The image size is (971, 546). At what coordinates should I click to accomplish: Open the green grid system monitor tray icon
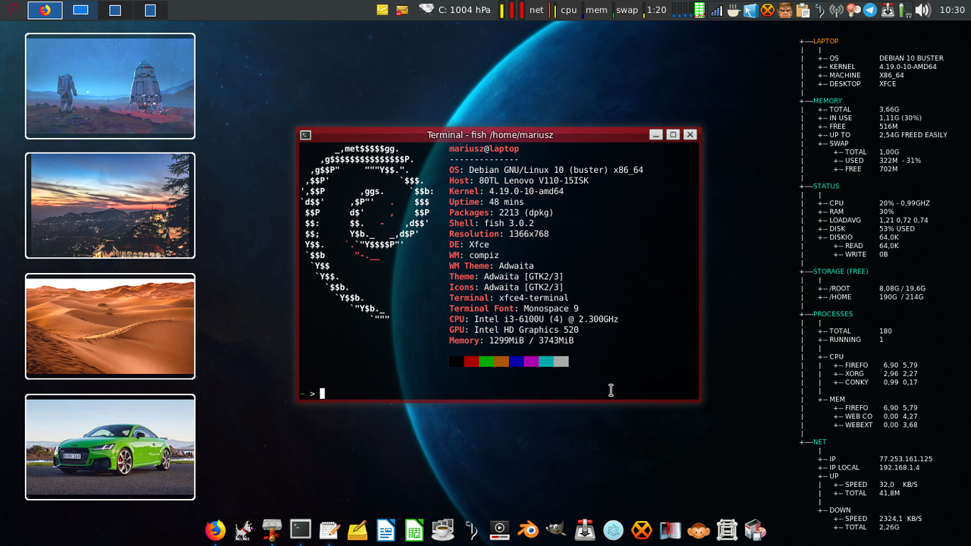pos(699,10)
